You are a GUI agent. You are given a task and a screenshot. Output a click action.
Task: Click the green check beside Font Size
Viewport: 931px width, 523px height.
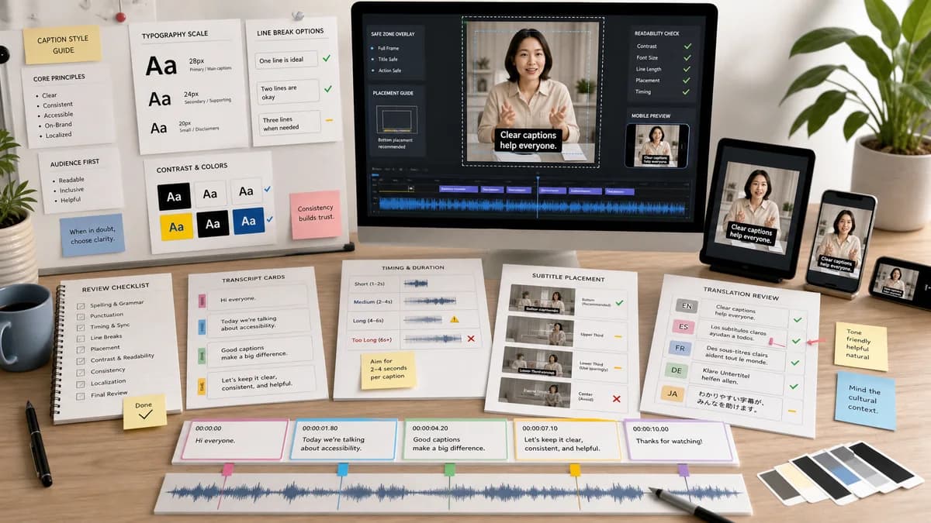click(687, 57)
